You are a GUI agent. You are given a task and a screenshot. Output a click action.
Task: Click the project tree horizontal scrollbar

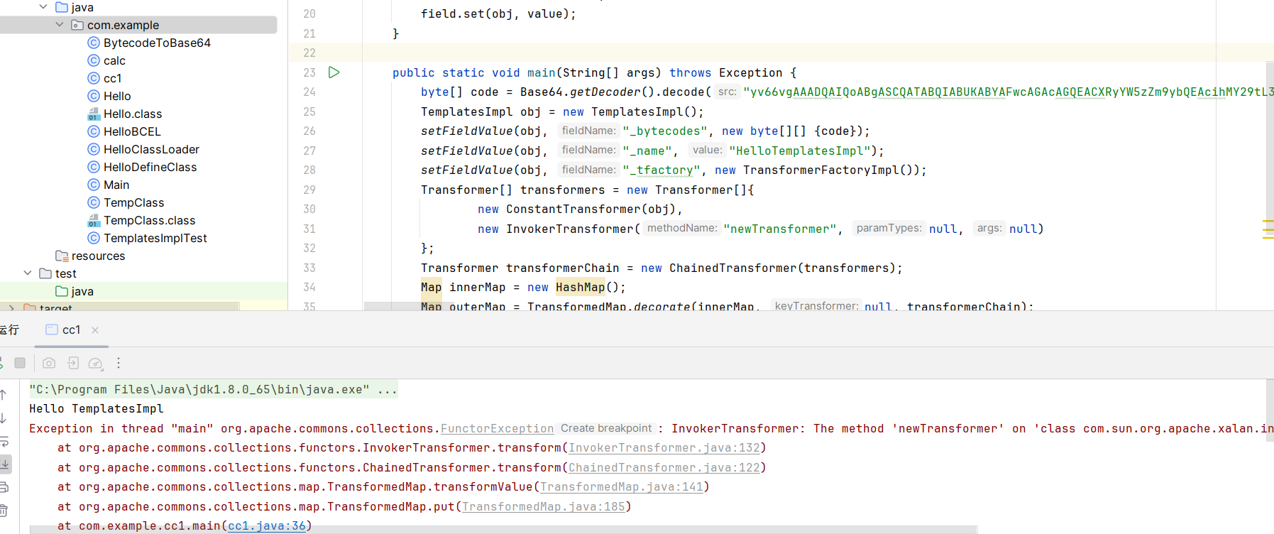click(119, 306)
